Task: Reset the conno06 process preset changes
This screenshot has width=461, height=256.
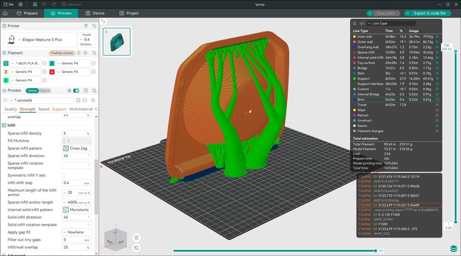Action: click(x=5, y=100)
